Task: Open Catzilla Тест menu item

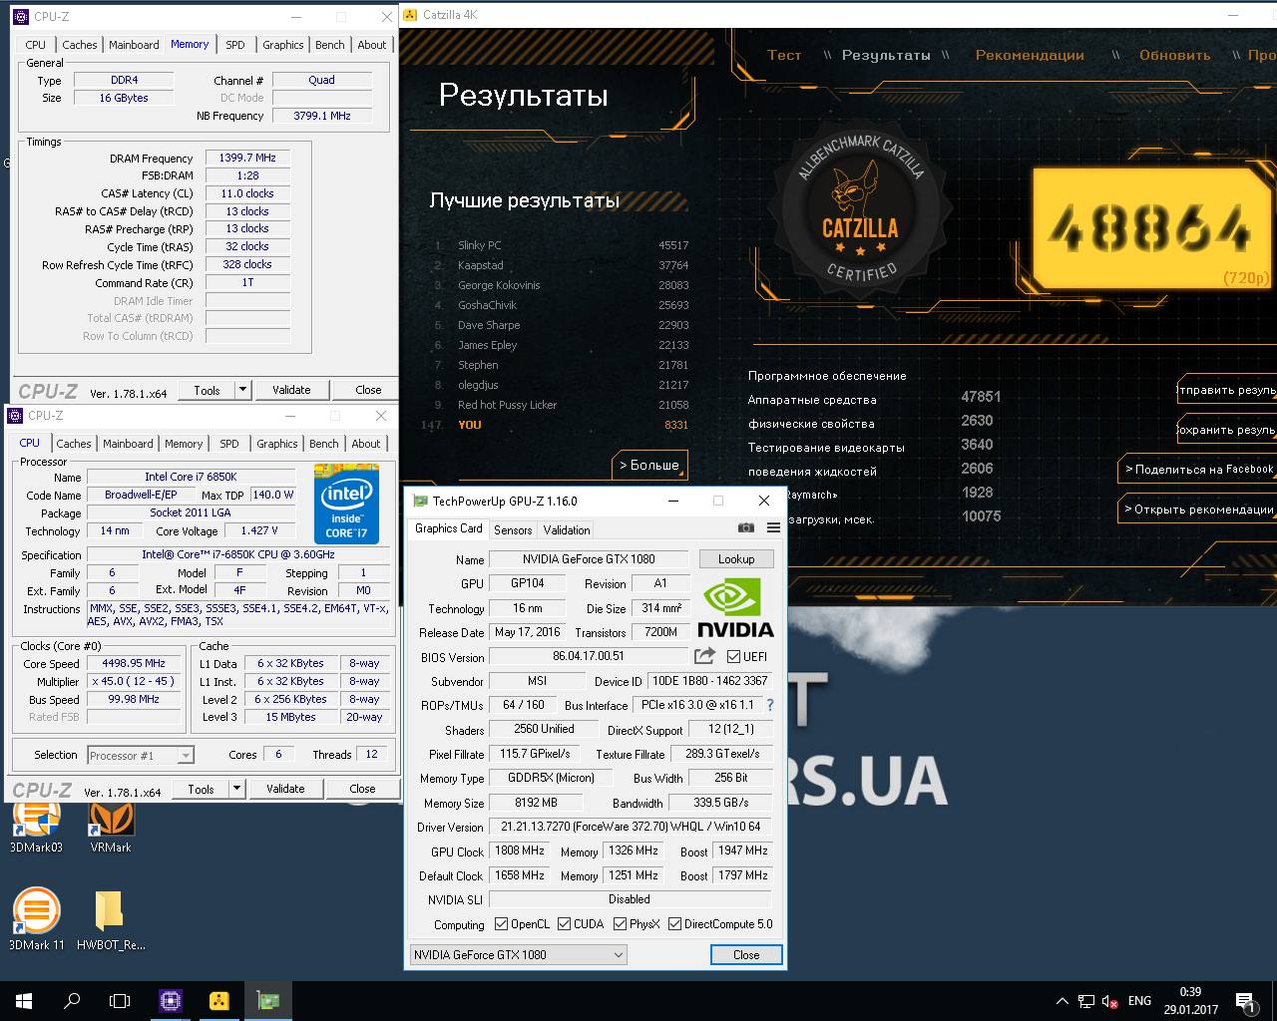Action: click(x=784, y=55)
